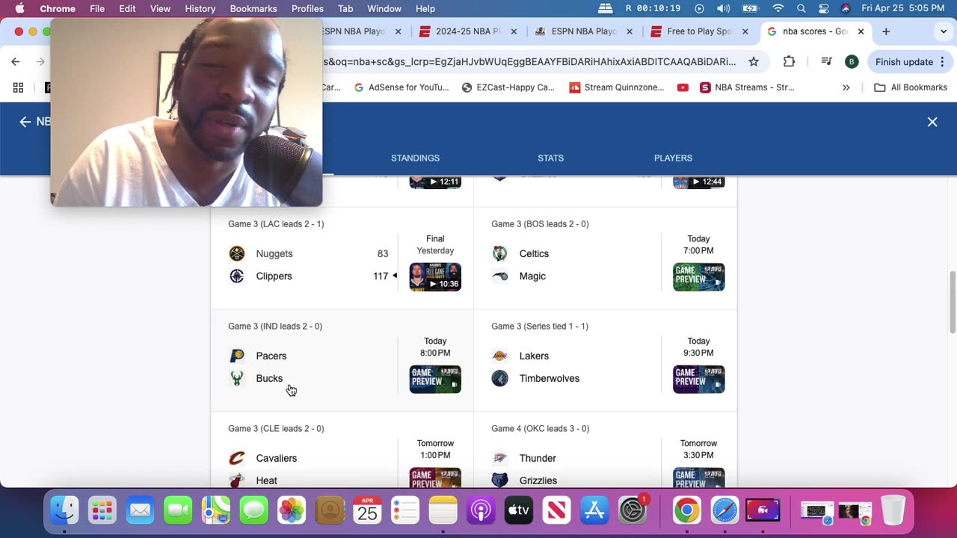Open the App Store from the dock
The height and width of the screenshot is (538, 957).
(594, 511)
